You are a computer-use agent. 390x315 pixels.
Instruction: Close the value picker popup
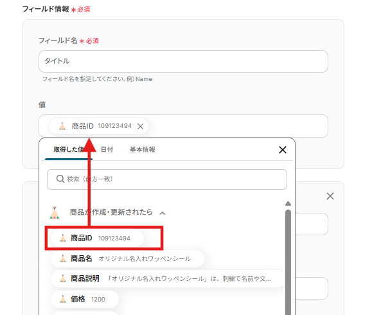click(x=283, y=150)
